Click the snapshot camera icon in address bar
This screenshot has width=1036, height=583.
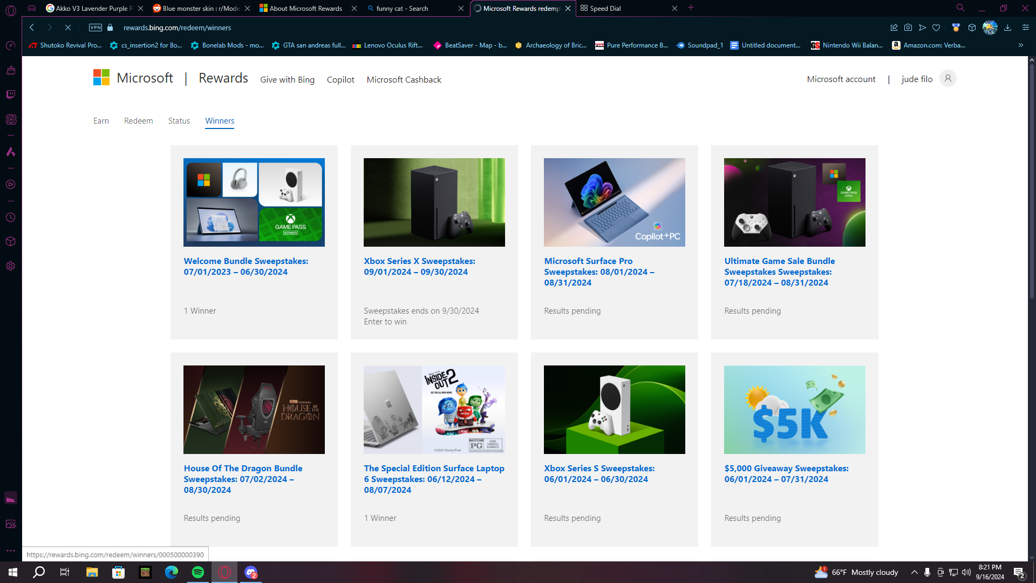[x=908, y=28]
